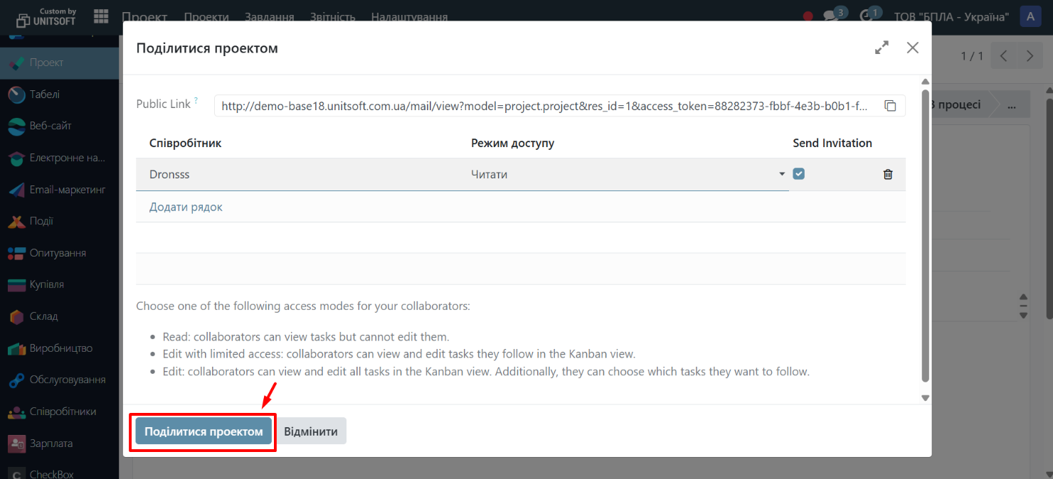The height and width of the screenshot is (479, 1053).
Task: Open the Режим доступу dropdown
Action: coord(626,174)
